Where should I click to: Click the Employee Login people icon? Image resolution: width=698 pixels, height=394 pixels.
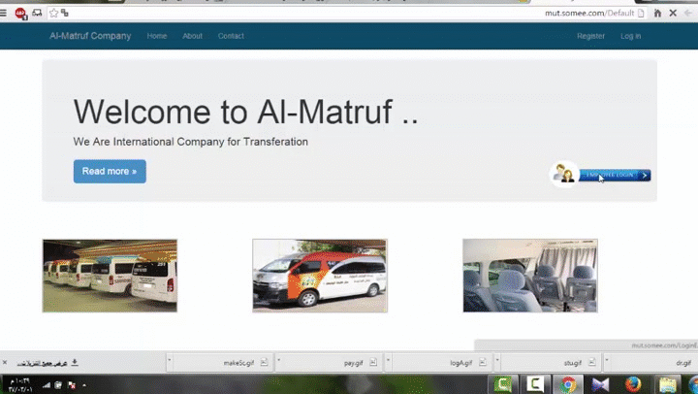point(563,175)
